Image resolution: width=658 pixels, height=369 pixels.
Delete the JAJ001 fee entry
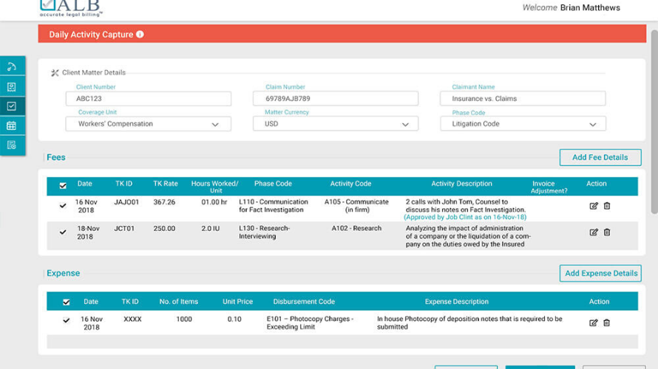click(607, 206)
